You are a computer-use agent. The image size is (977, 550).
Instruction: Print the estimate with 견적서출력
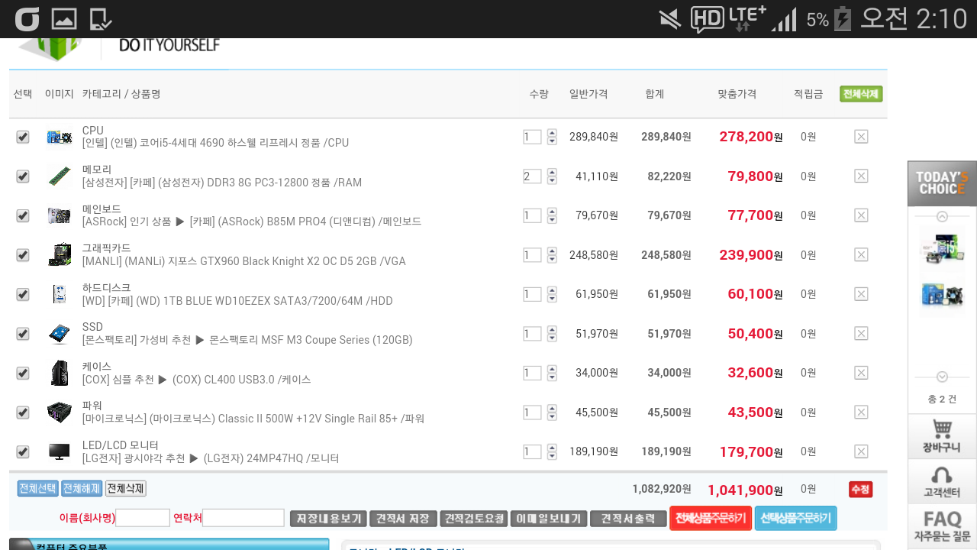coord(628,519)
